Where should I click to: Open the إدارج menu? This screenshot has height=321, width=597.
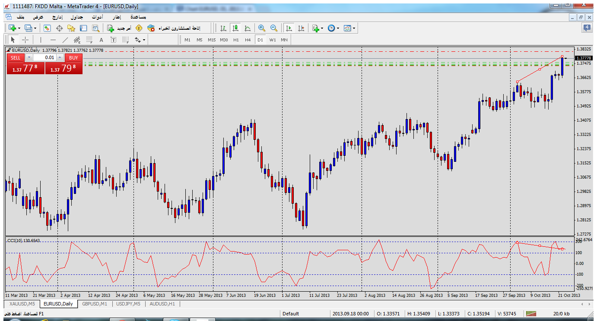(x=57, y=17)
